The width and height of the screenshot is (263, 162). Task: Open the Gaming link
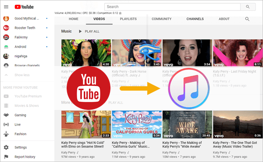[20, 115]
